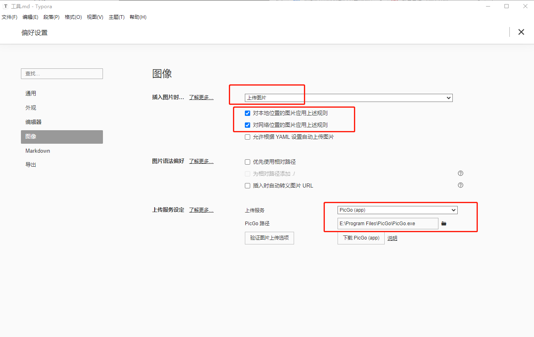
Task: Uncheck 对网络位置的图片应用上述规则
Action: pyautogui.click(x=247, y=125)
